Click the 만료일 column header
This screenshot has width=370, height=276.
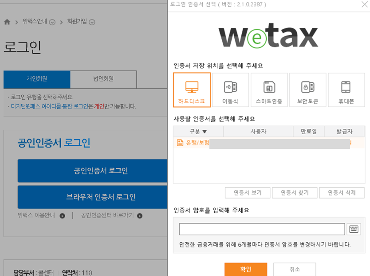(309, 132)
